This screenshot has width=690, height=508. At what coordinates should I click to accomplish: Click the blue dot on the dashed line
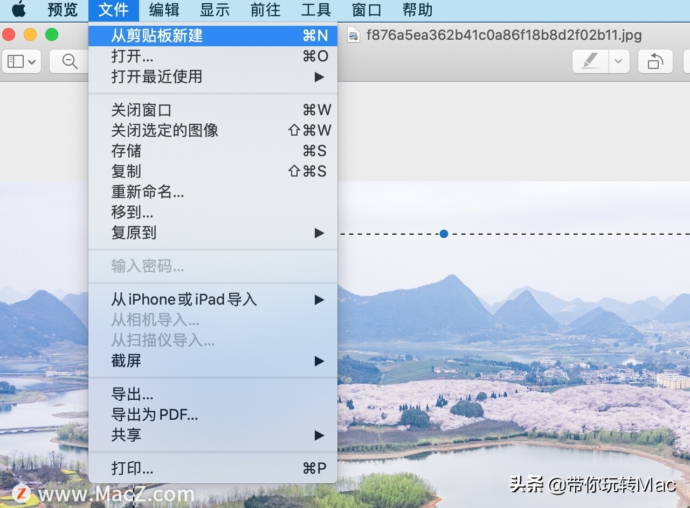444,234
